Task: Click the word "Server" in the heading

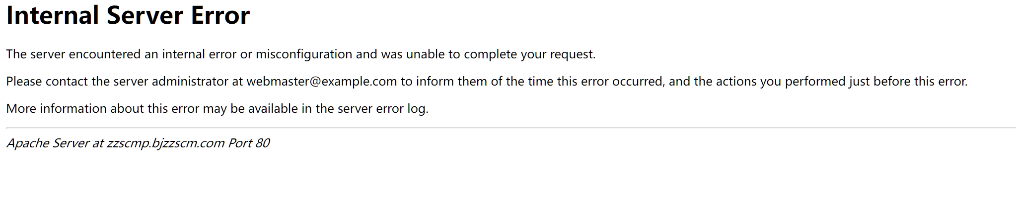Action: [145, 16]
